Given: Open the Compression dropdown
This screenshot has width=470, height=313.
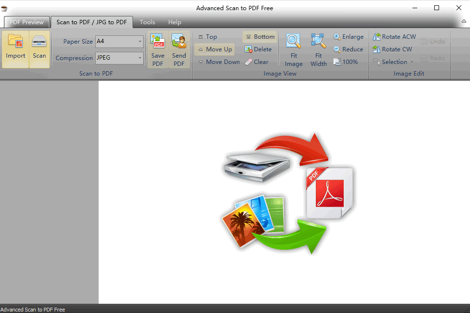Looking at the screenshot, I should click(x=140, y=58).
